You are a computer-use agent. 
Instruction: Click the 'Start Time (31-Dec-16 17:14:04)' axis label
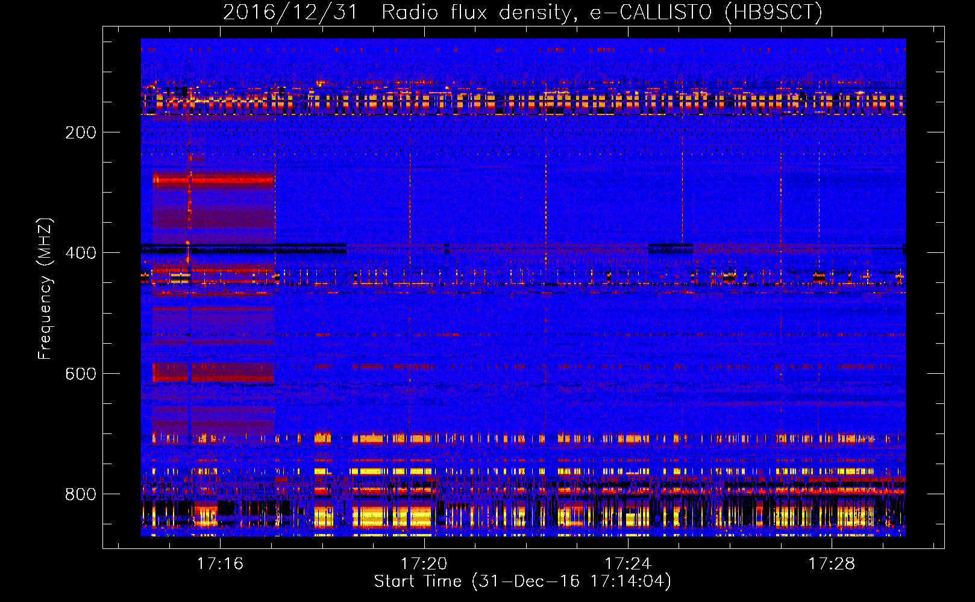(x=522, y=582)
